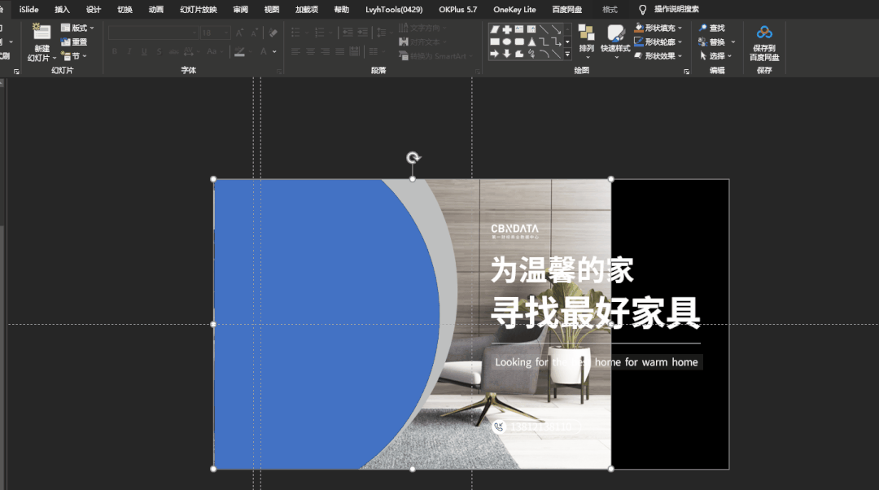Select the rectangle shape in gallery
This screenshot has width=879, height=490.
[x=495, y=42]
